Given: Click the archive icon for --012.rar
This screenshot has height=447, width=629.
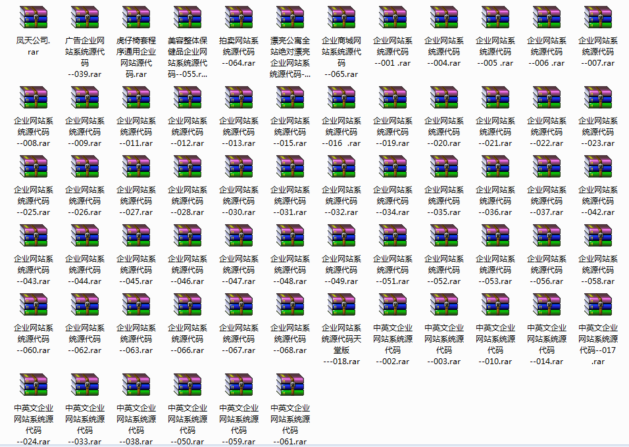Looking at the screenshot, I should (188, 97).
